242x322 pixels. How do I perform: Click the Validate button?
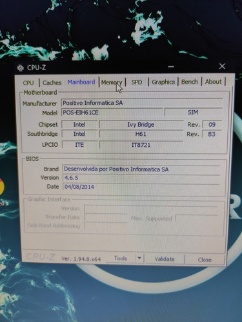(165, 259)
